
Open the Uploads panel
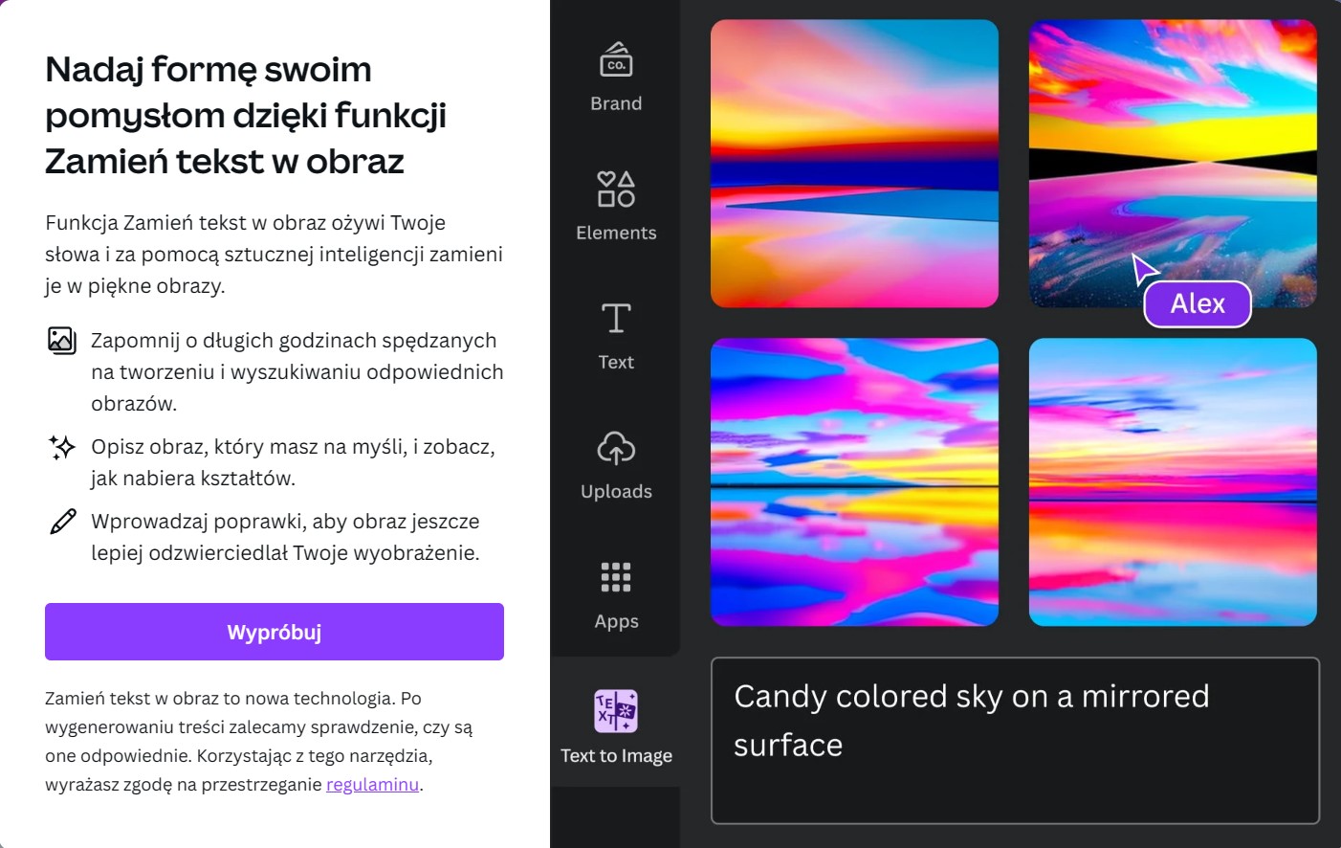click(616, 462)
